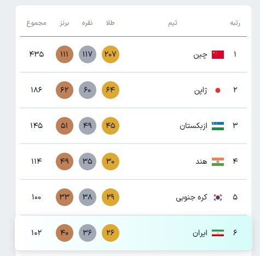
Task: Click the رتبه column header
Action: tap(235, 23)
